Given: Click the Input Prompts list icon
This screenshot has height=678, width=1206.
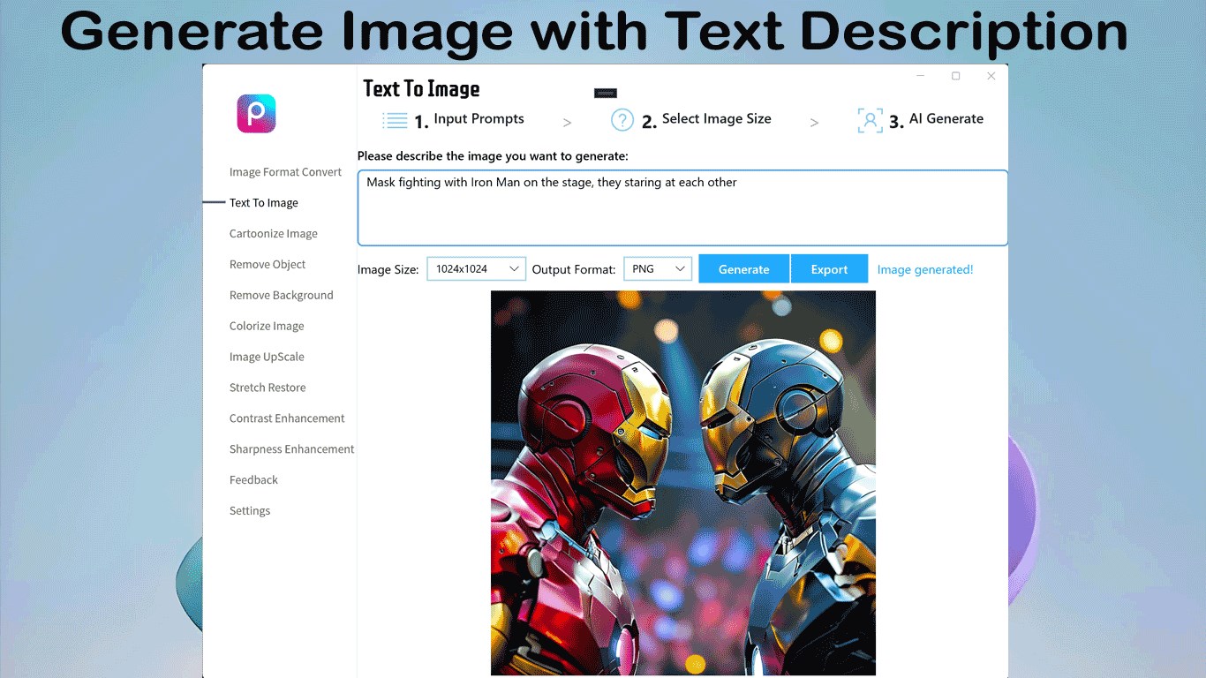Looking at the screenshot, I should pos(394,118).
